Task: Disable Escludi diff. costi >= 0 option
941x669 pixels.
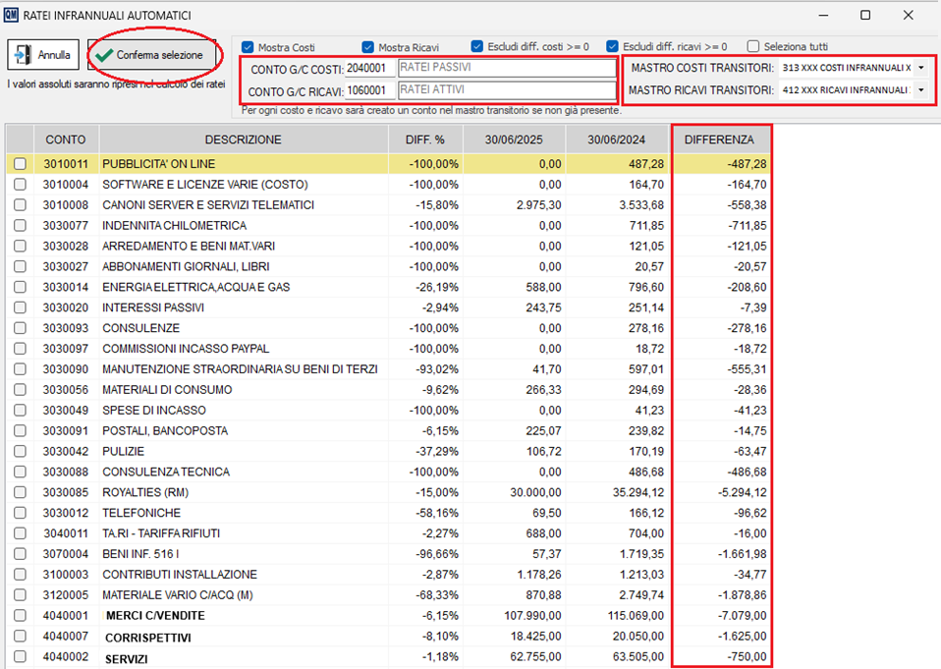Action: pyautogui.click(x=477, y=46)
